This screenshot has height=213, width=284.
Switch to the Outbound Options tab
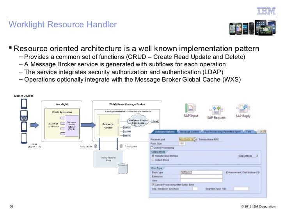[x=165, y=132]
